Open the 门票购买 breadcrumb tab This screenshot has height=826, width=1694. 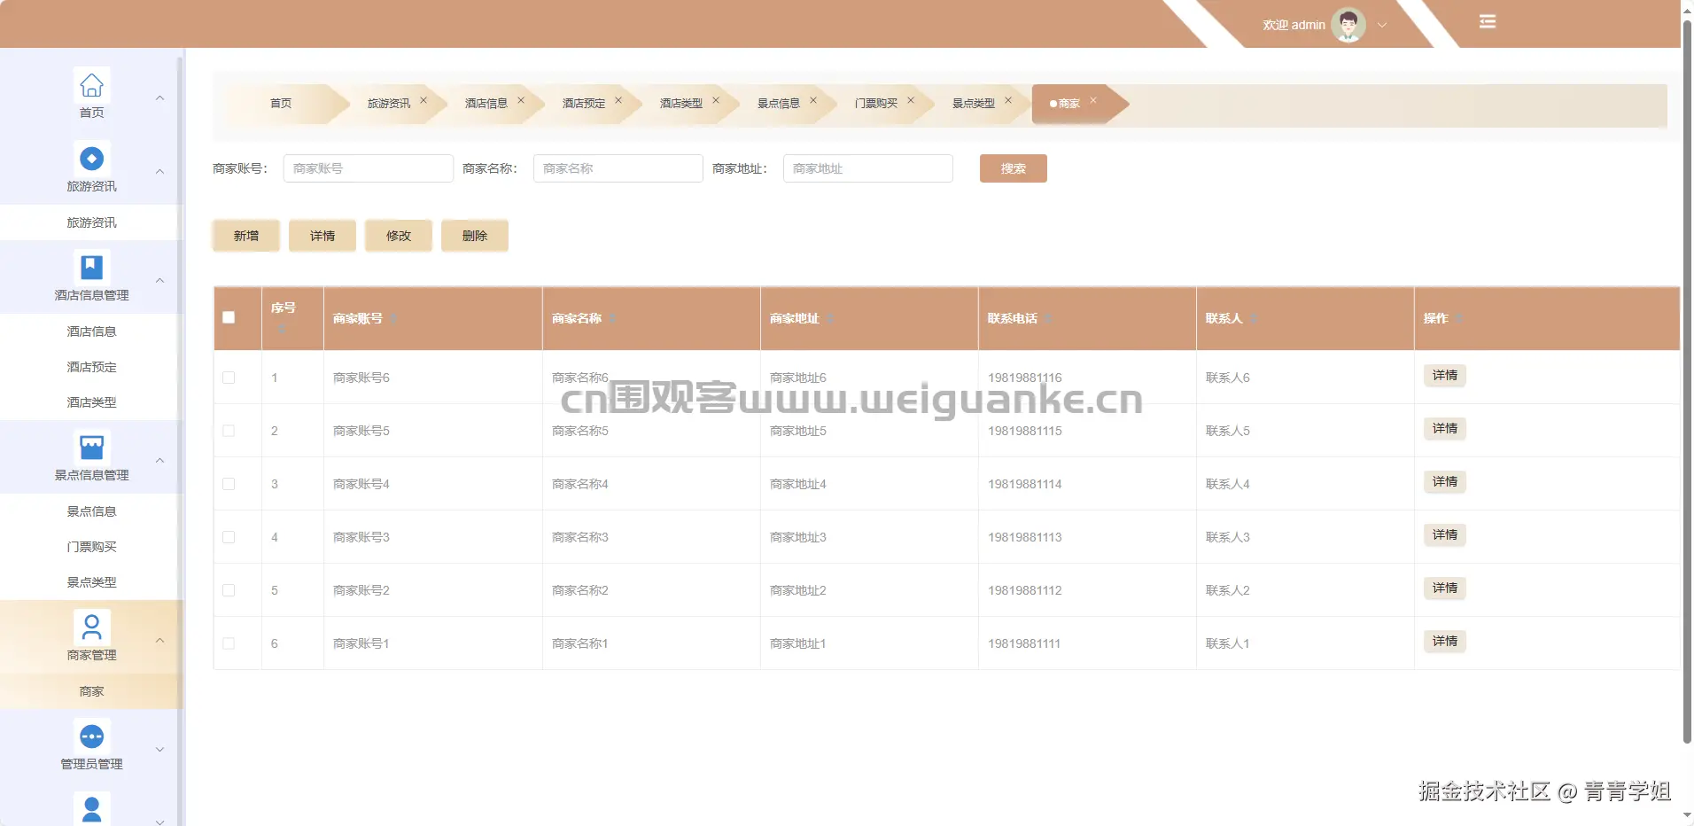(x=876, y=103)
